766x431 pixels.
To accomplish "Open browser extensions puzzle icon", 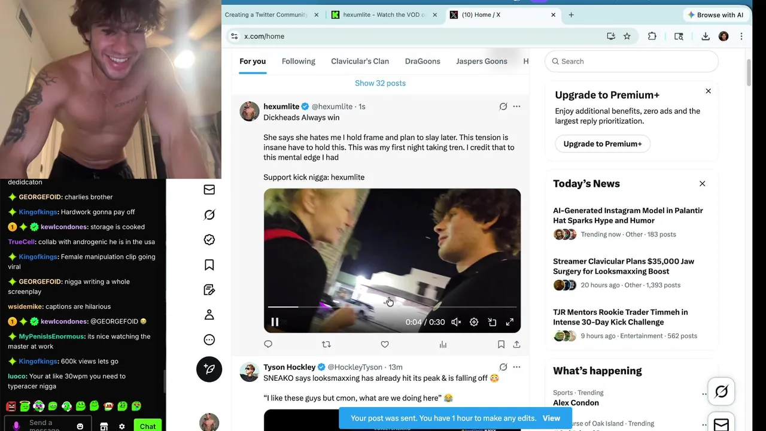I will (x=652, y=37).
